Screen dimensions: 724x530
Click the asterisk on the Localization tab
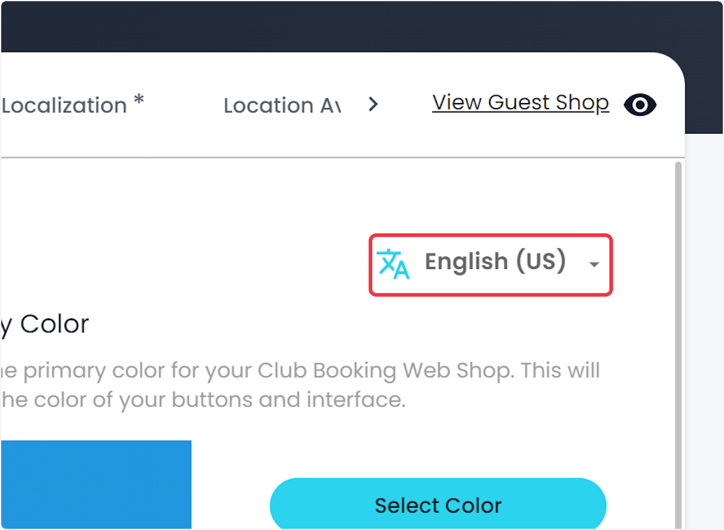point(139,101)
